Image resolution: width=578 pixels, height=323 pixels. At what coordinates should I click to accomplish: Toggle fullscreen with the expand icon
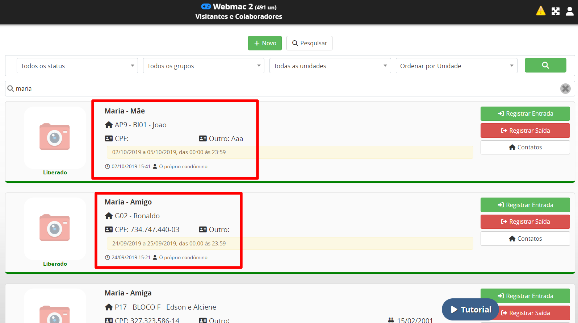coord(556,11)
